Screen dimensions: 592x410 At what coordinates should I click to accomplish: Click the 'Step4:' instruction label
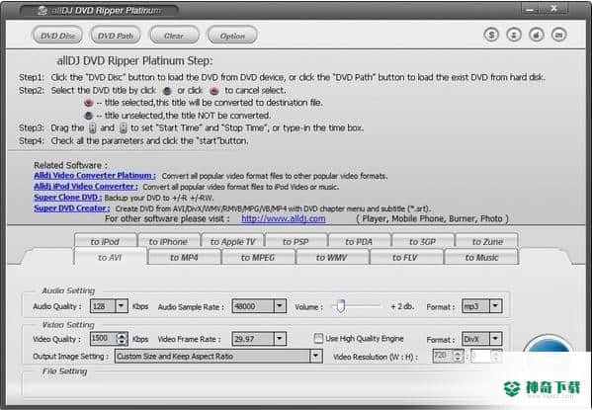coord(32,141)
